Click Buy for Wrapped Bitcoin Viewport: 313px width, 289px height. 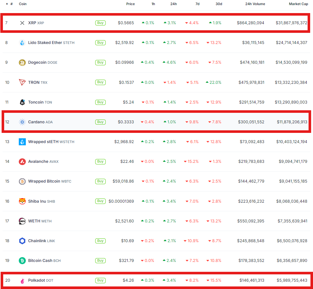[x=100, y=181]
